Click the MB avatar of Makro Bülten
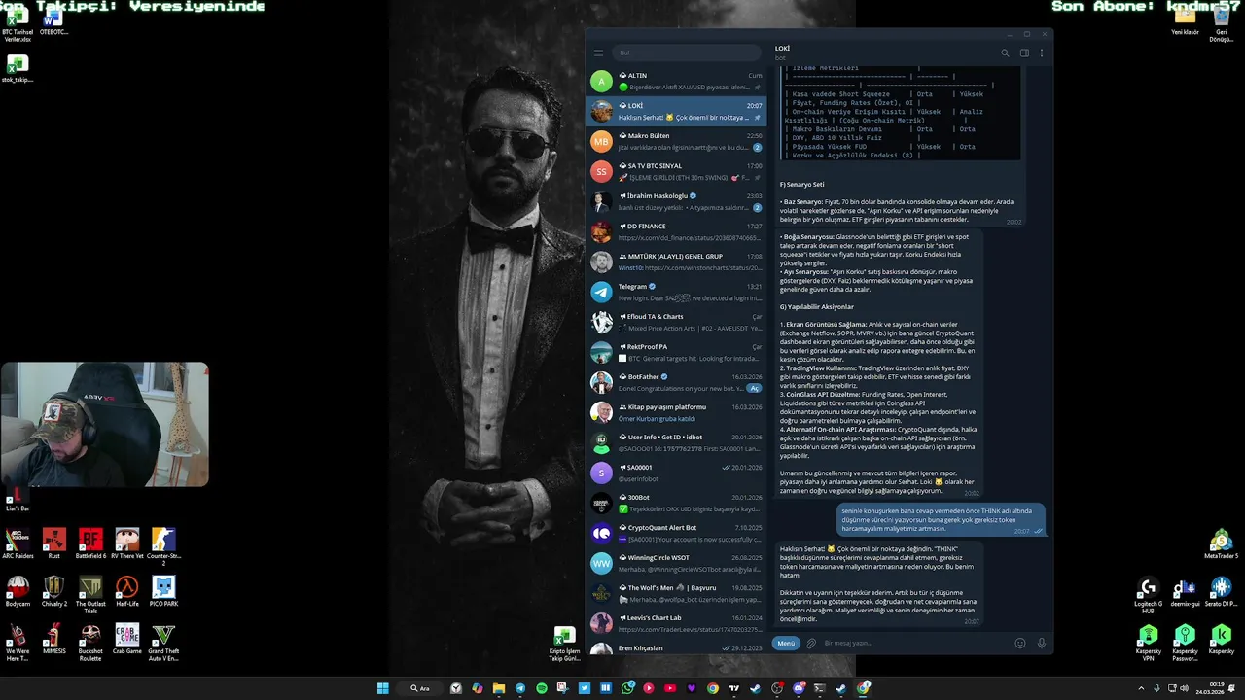This screenshot has height=700, width=1245. (x=601, y=141)
